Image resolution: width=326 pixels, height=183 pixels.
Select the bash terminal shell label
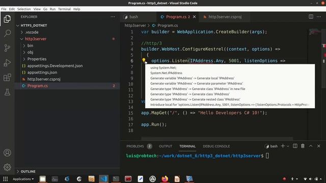click(x=271, y=146)
